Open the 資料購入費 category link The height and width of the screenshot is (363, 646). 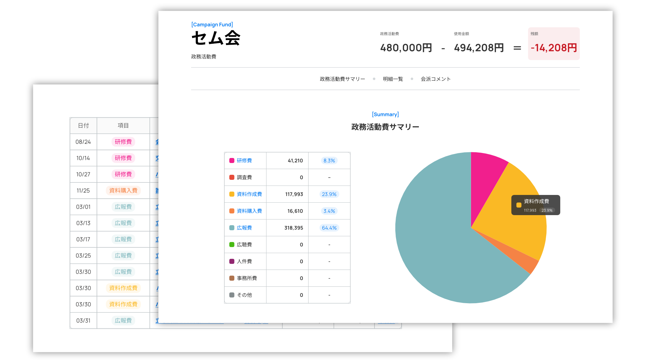click(249, 211)
